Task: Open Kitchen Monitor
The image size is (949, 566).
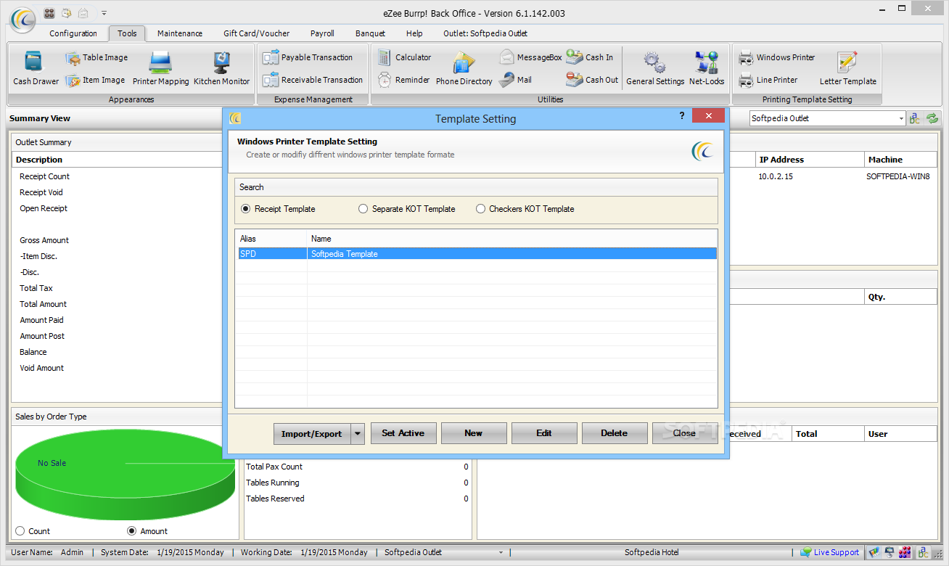Action: (221, 69)
